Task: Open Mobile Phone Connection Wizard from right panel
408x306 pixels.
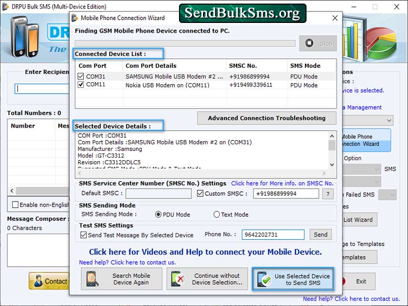Action: (x=368, y=139)
